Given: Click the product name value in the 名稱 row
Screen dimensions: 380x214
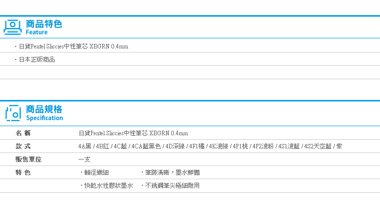Looking at the screenshot, I should tap(133, 133).
